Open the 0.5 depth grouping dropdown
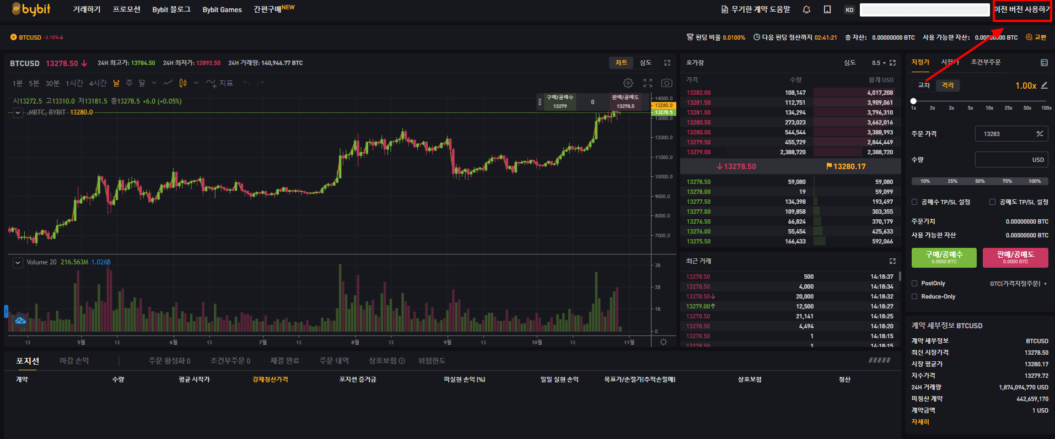 coord(879,63)
